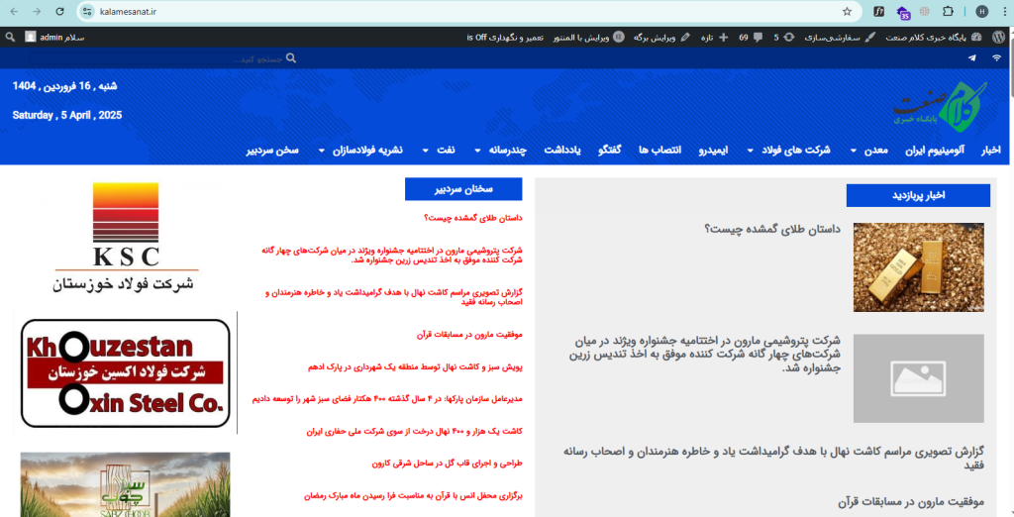Click تازه plus to add new
Image resolution: width=1014 pixels, height=517 pixels.
[715, 37]
